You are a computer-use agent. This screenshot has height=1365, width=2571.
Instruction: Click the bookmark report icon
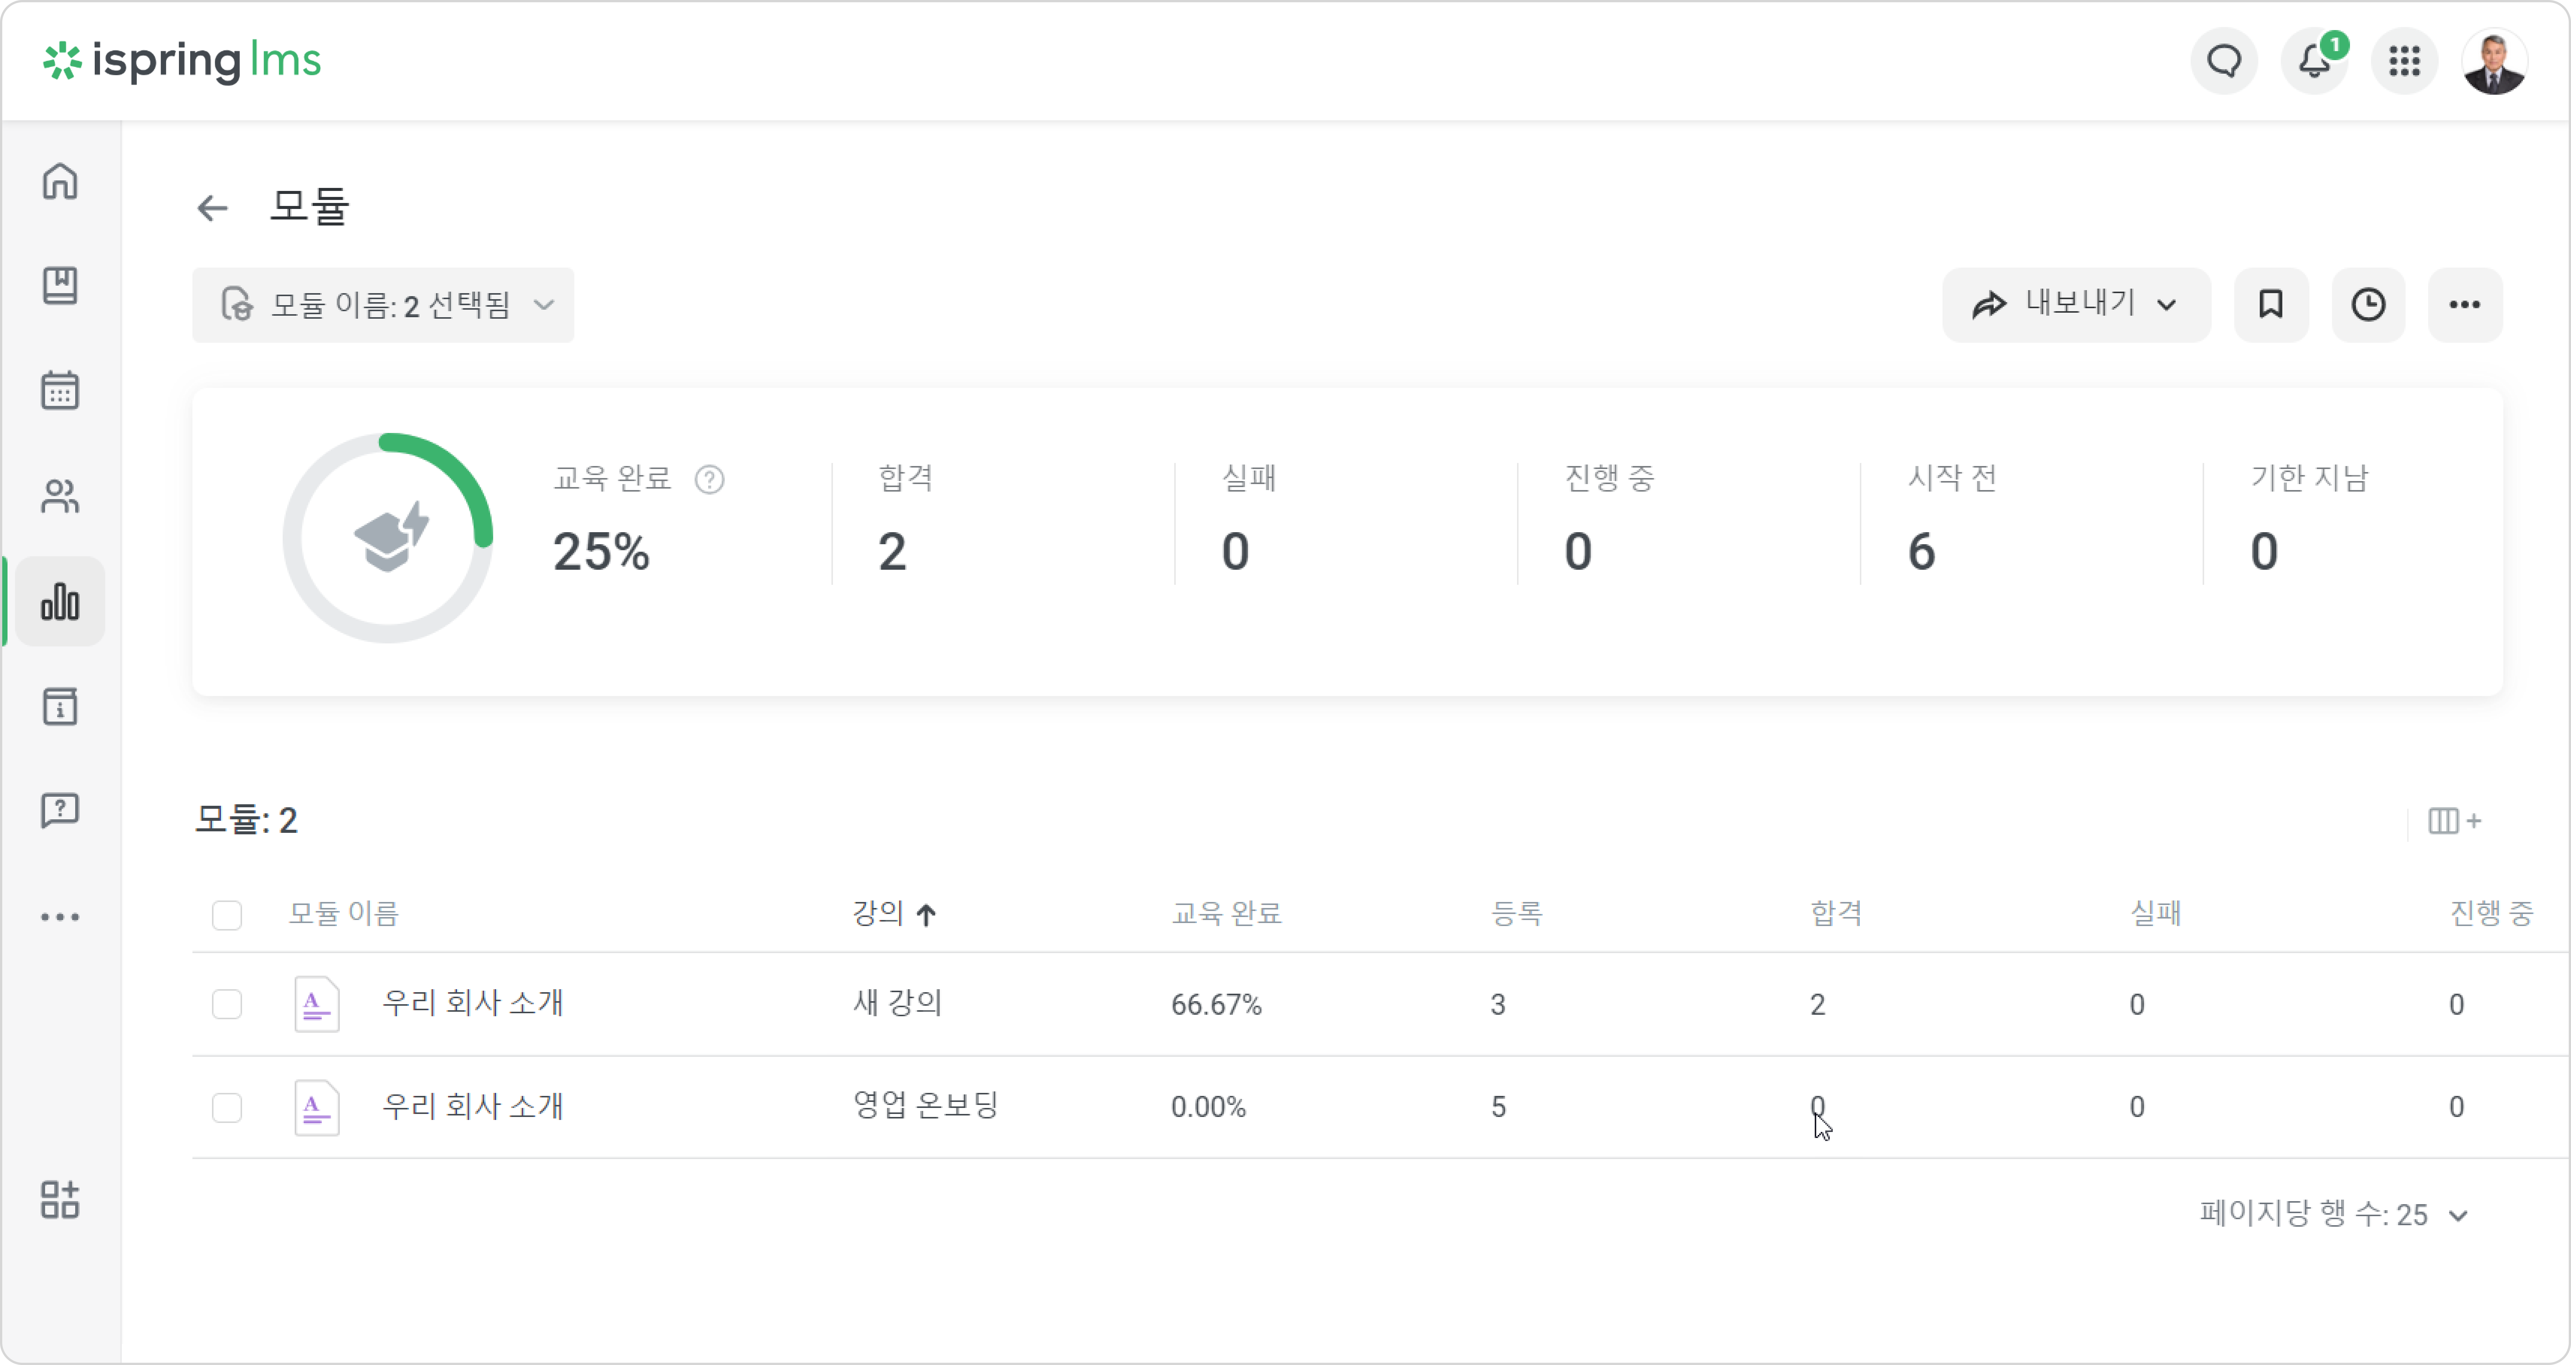coord(2271,304)
